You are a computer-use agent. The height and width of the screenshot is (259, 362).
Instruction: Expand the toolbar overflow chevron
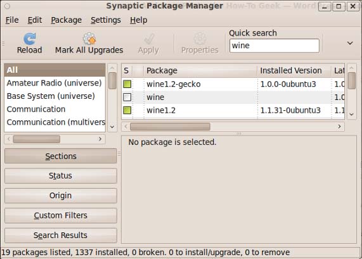coord(350,43)
